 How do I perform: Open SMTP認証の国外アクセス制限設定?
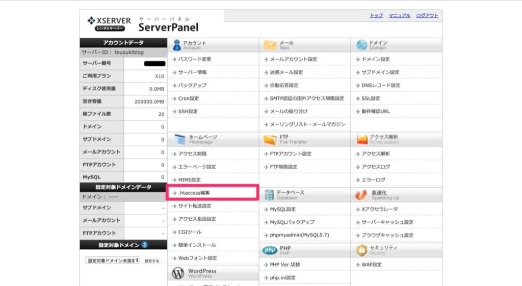pos(307,98)
